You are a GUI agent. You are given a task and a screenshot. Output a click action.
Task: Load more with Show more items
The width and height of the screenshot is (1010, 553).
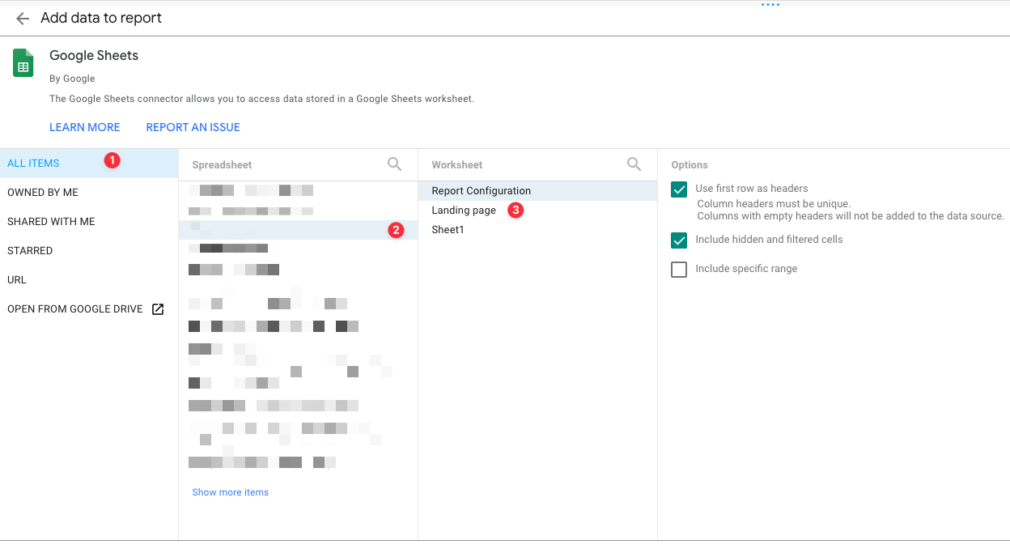pyautogui.click(x=231, y=492)
